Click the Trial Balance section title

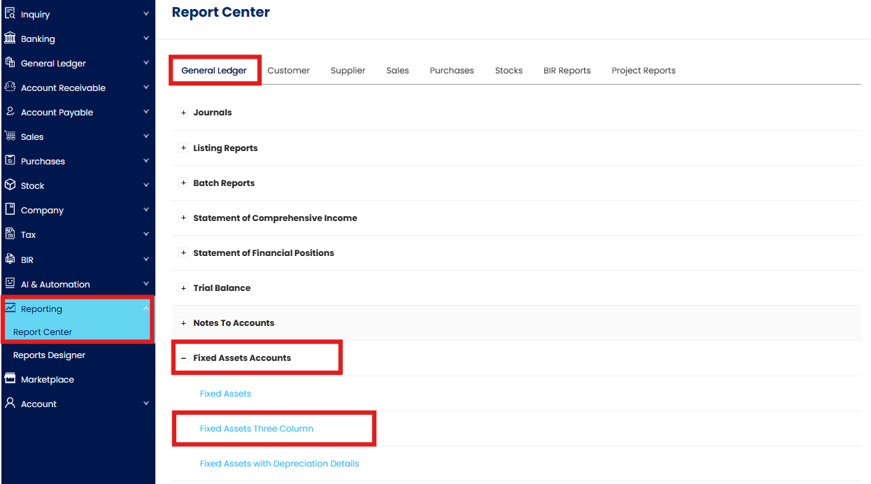[x=222, y=287]
